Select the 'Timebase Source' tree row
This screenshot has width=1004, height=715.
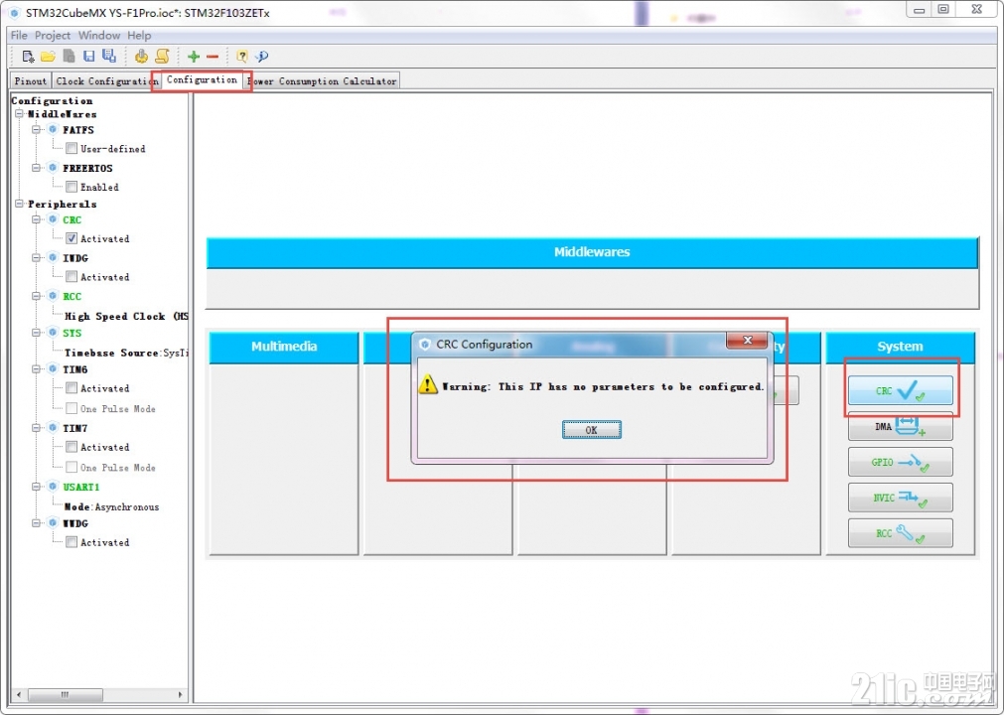126,353
